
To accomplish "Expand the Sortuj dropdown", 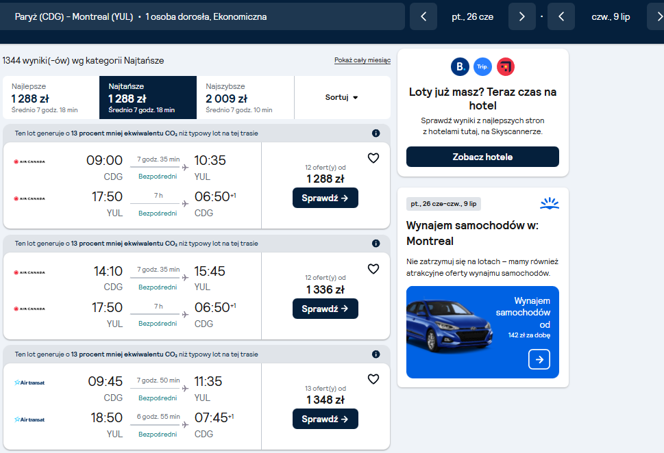I will pyautogui.click(x=342, y=97).
